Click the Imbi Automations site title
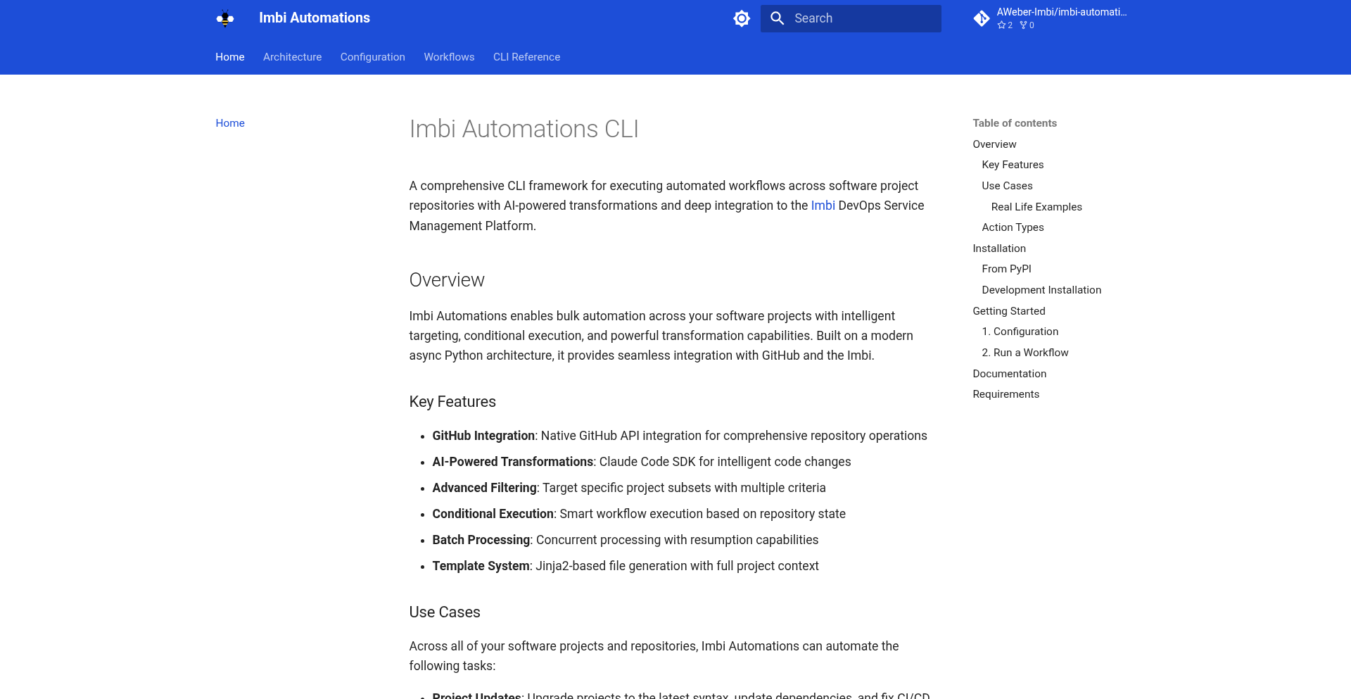The height and width of the screenshot is (699, 1351). click(315, 18)
